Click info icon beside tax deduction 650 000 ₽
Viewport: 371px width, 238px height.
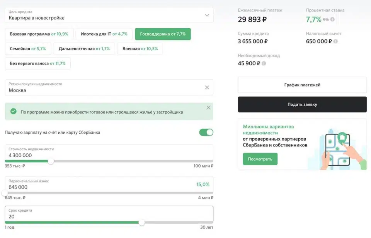point(335,41)
